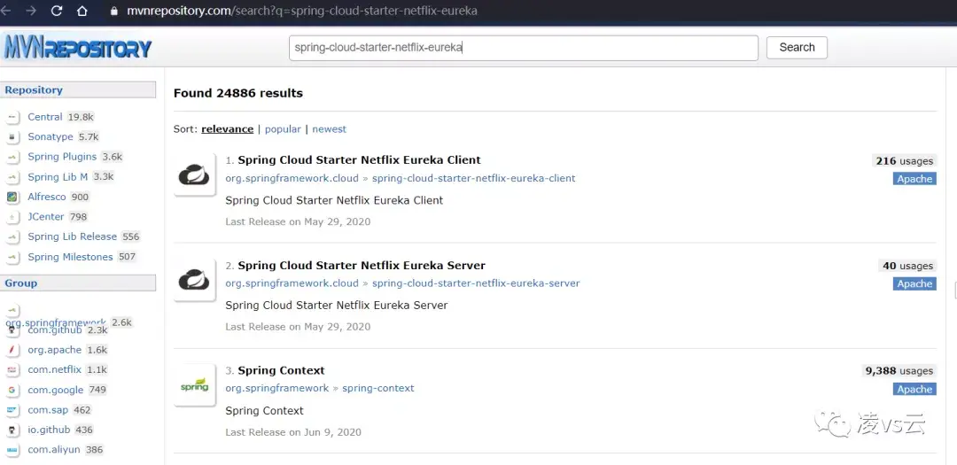Filter by the Central repository
This screenshot has width=957, height=465.
click(44, 117)
